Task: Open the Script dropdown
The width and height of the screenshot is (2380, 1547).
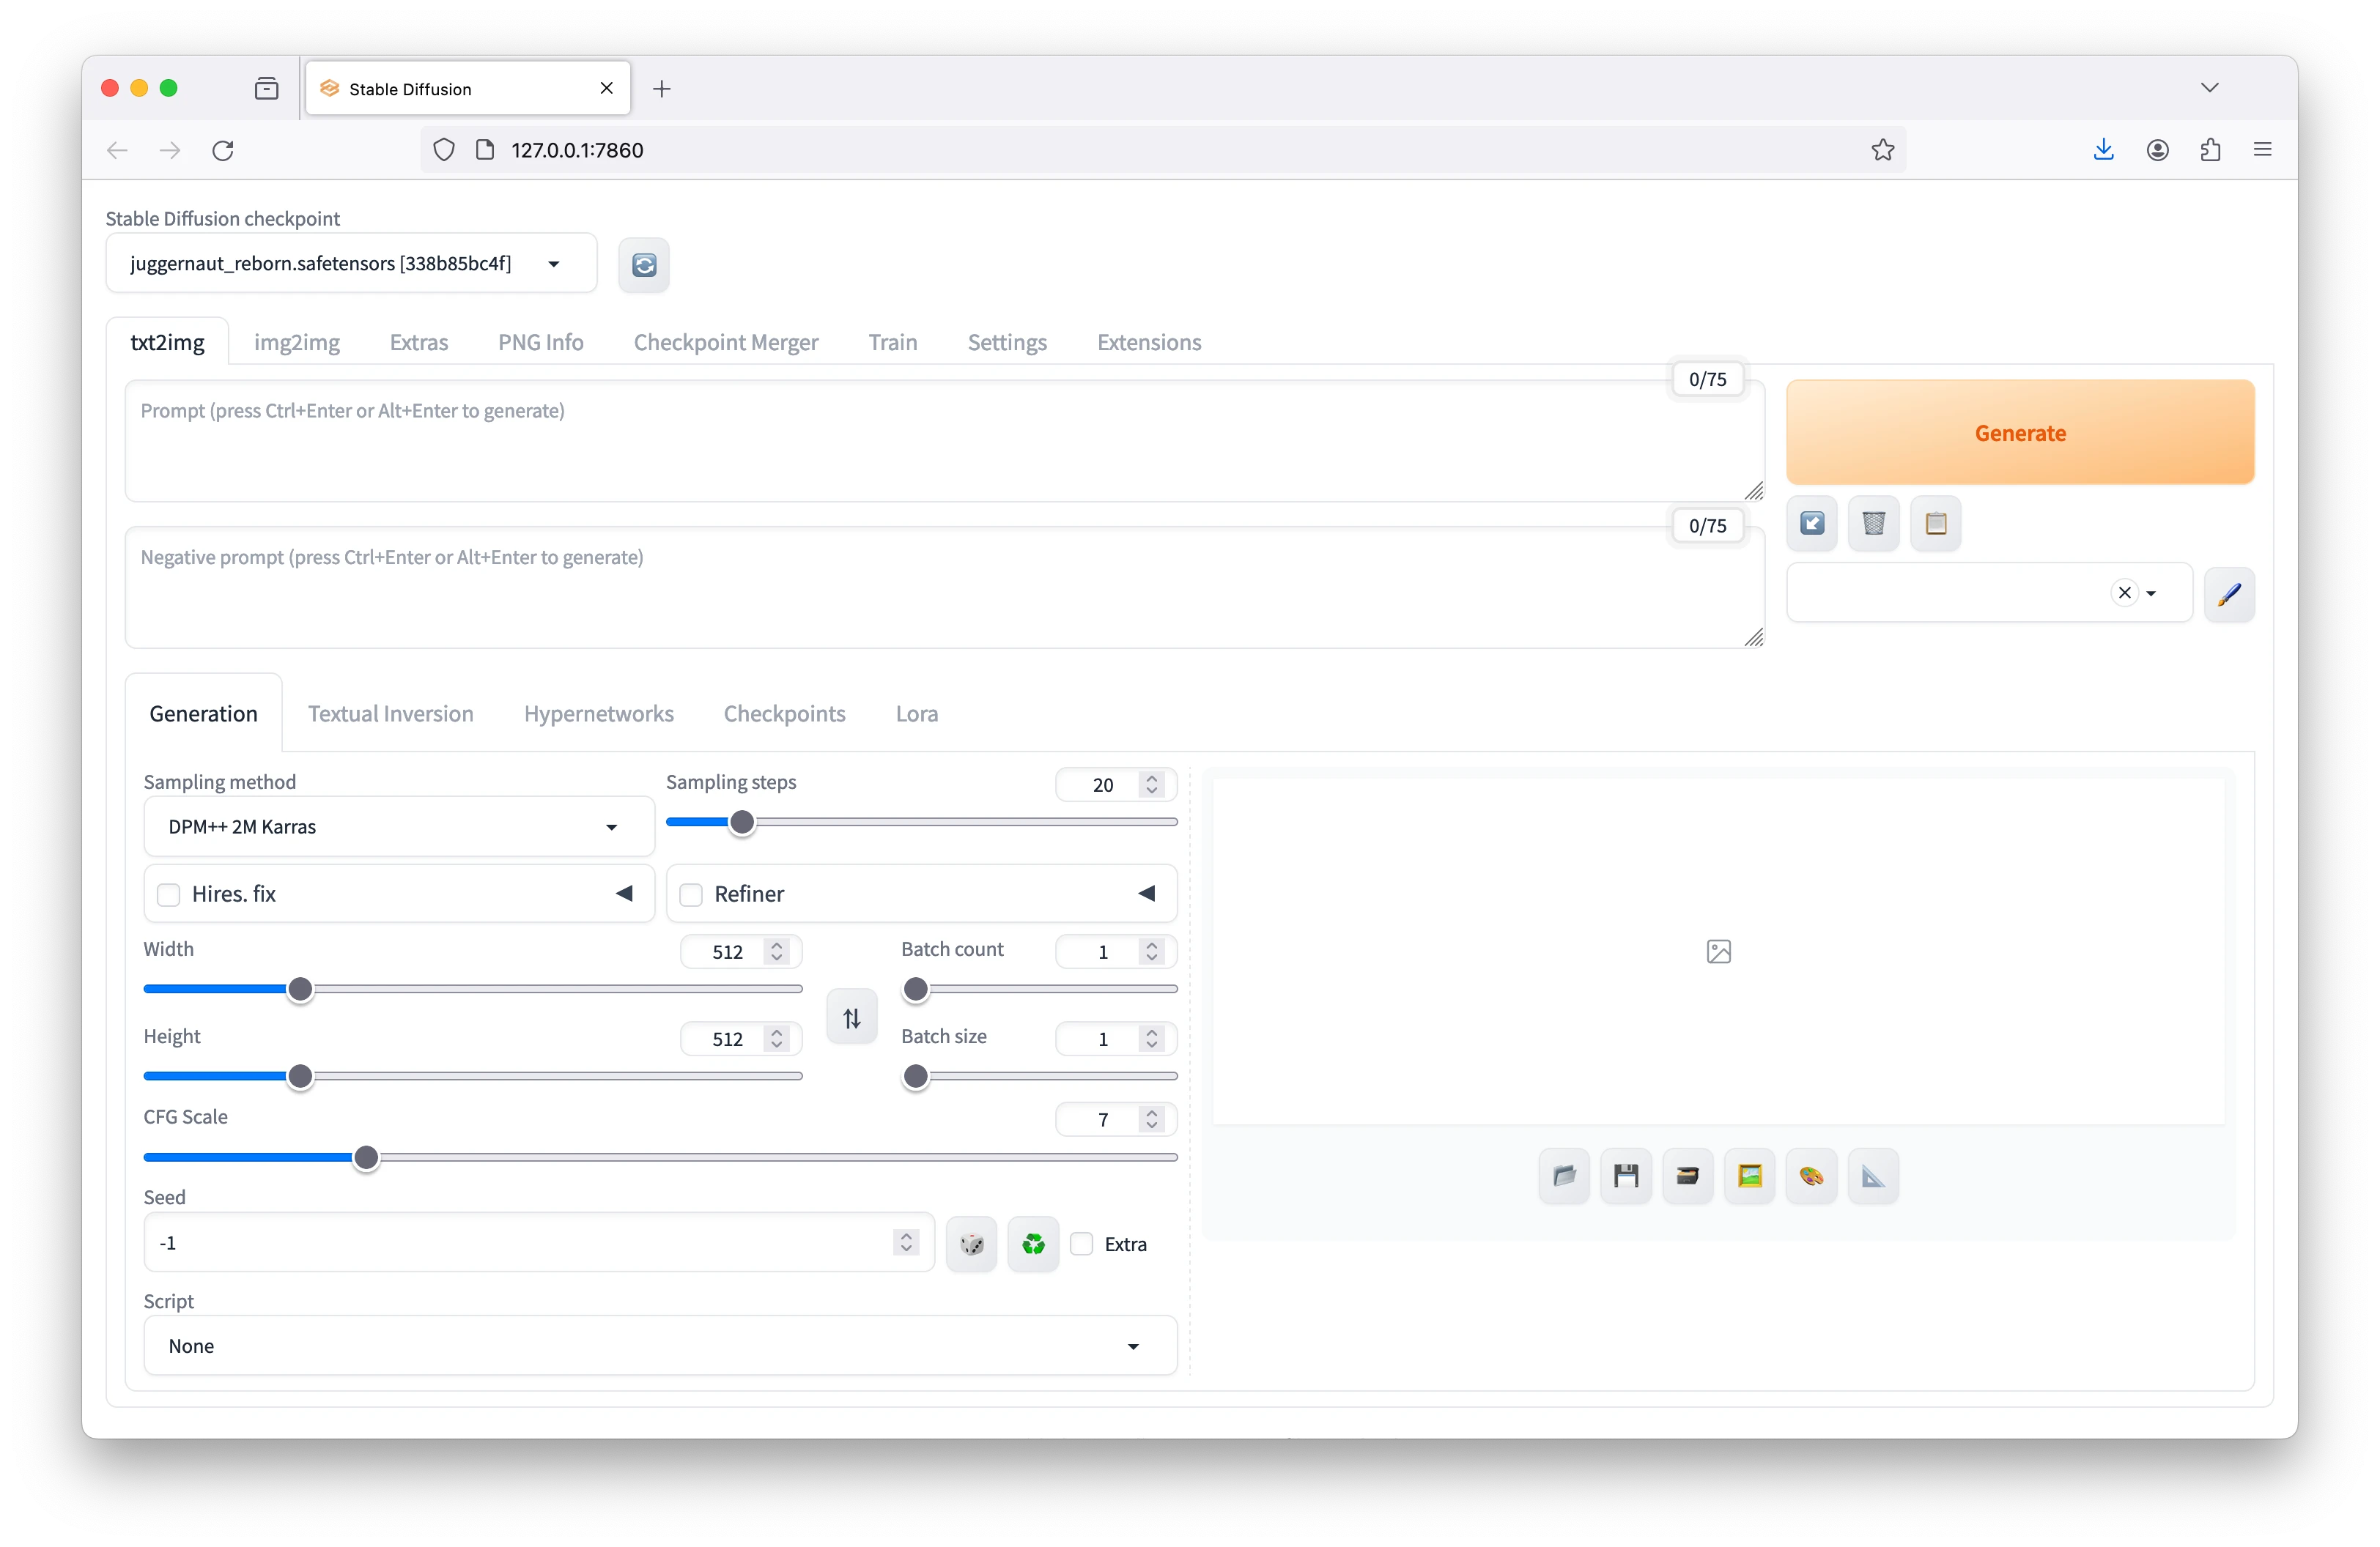Action: [660, 1346]
